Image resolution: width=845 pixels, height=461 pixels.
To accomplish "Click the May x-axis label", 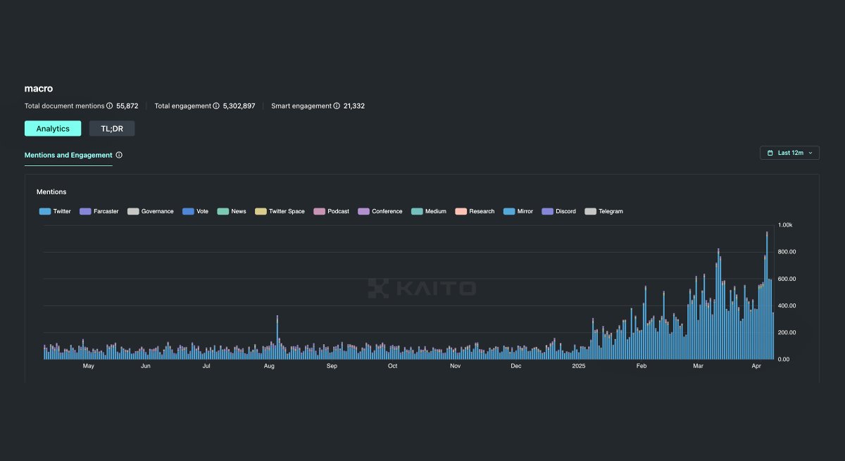I will pos(89,366).
